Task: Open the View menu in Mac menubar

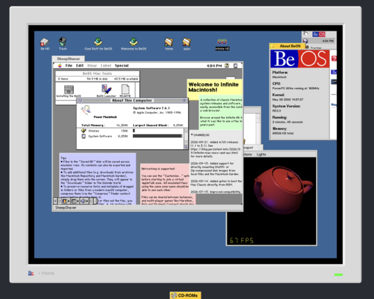Action: 92,66
